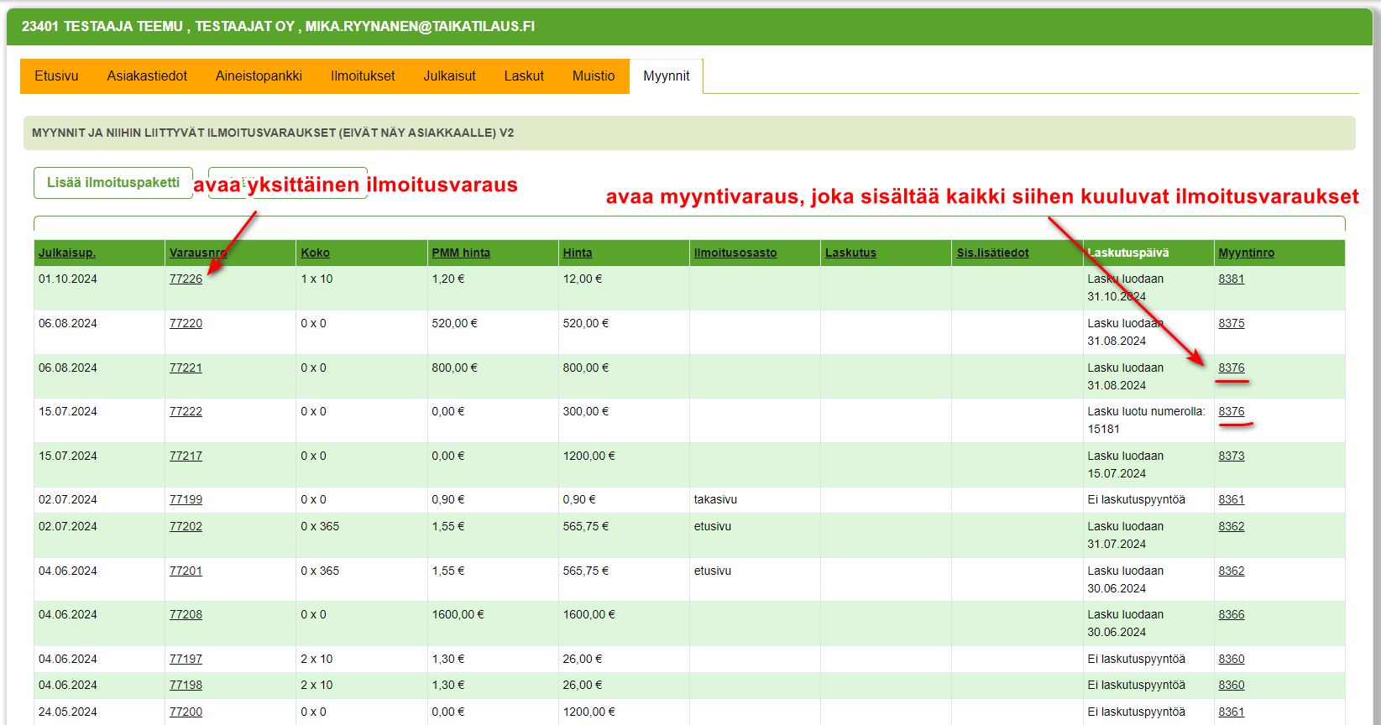Select the Myynnit tab
Viewport: 1381px width, 725px height.
tap(667, 76)
